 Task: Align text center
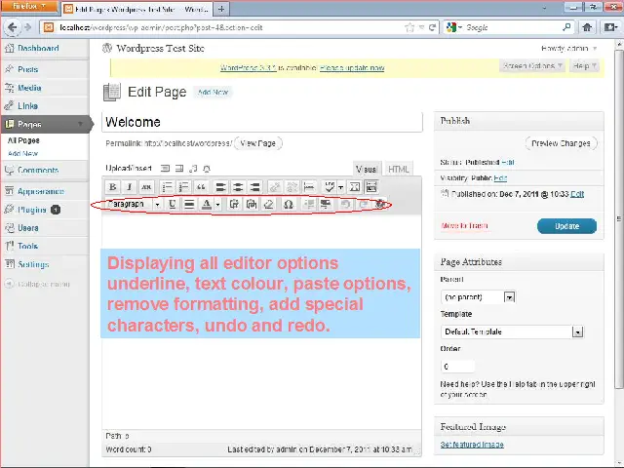coord(238,186)
